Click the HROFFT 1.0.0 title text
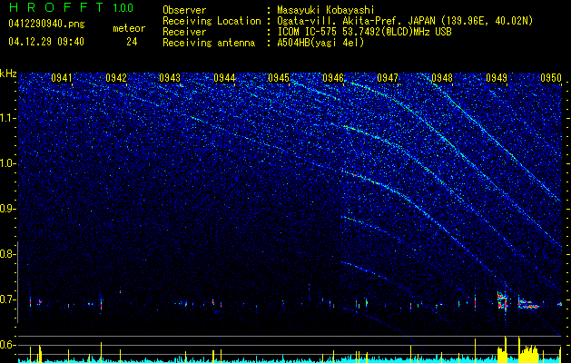Image resolution: width=571 pixels, height=363 pixels. pyautogui.click(x=71, y=7)
